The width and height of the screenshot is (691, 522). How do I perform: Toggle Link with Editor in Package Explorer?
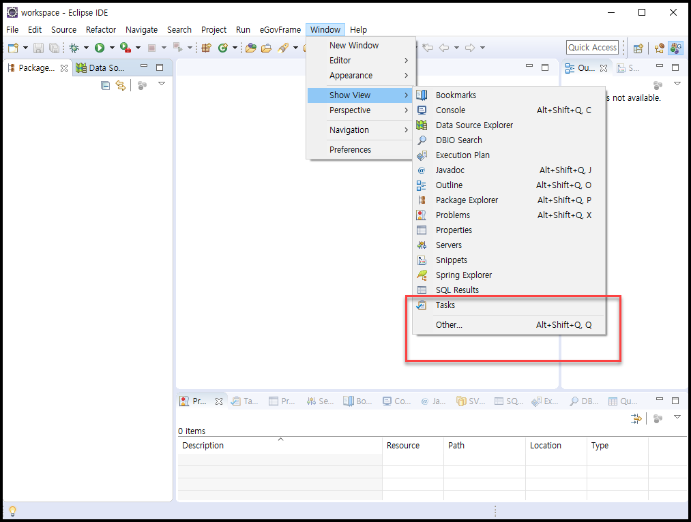[x=120, y=85]
